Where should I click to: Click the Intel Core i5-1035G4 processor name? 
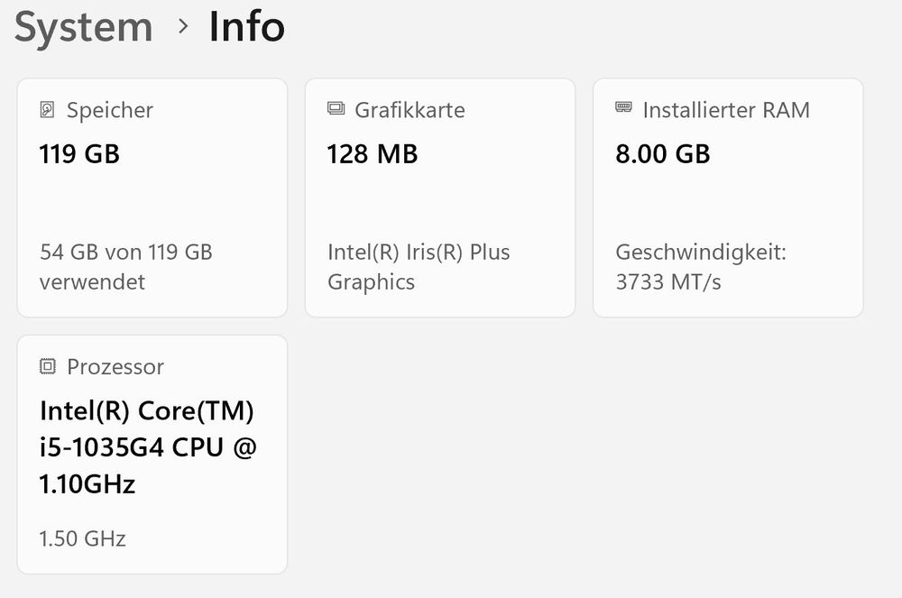(x=149, y=447)
